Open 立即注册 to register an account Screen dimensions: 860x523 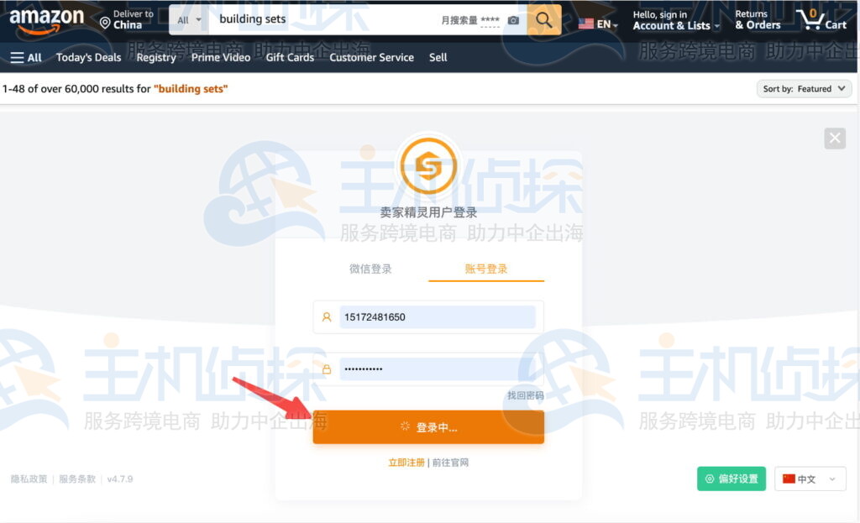[x=406, y=463]
